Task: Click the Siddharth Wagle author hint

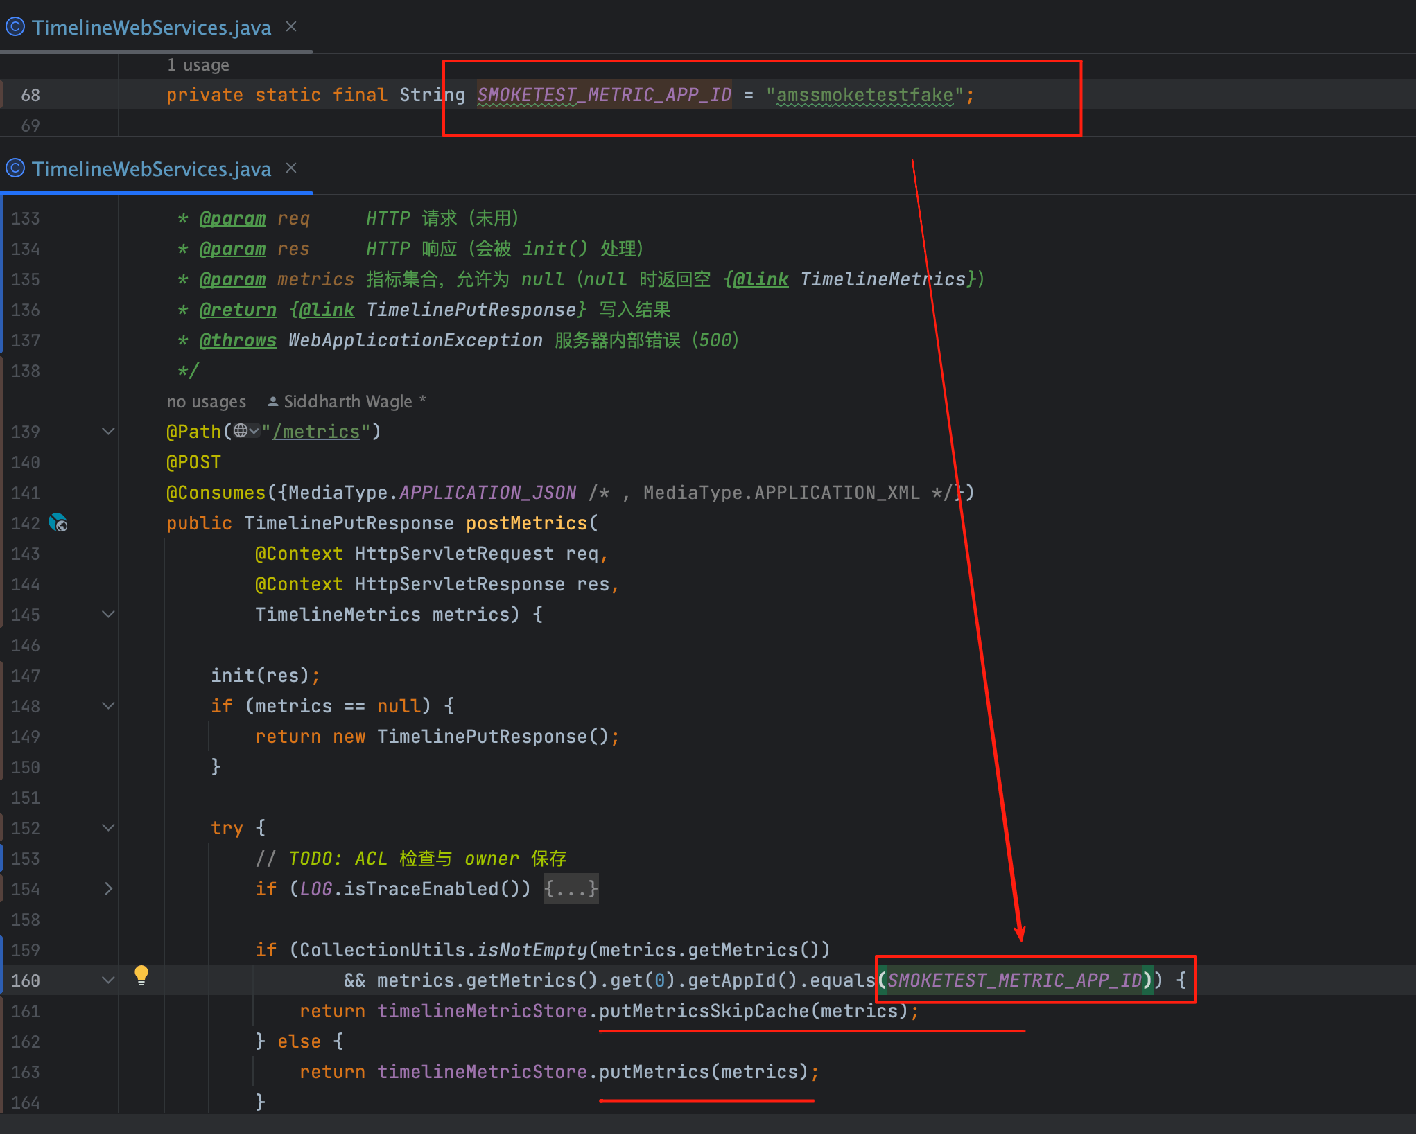Action: [347, 402]
